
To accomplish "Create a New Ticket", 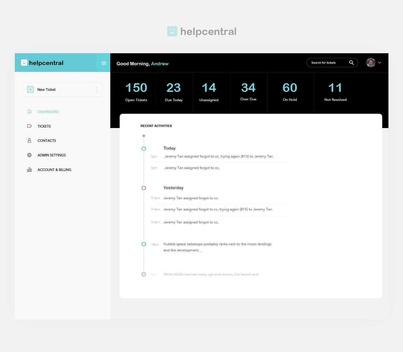I will click(x=62, y=90).
